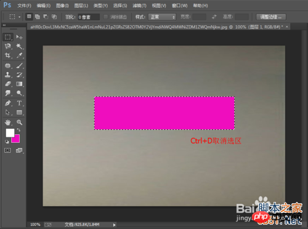Click the status bar icon beside zoom percentage
This screenshot has height=229, width=308.
click(x=48, y=225)
